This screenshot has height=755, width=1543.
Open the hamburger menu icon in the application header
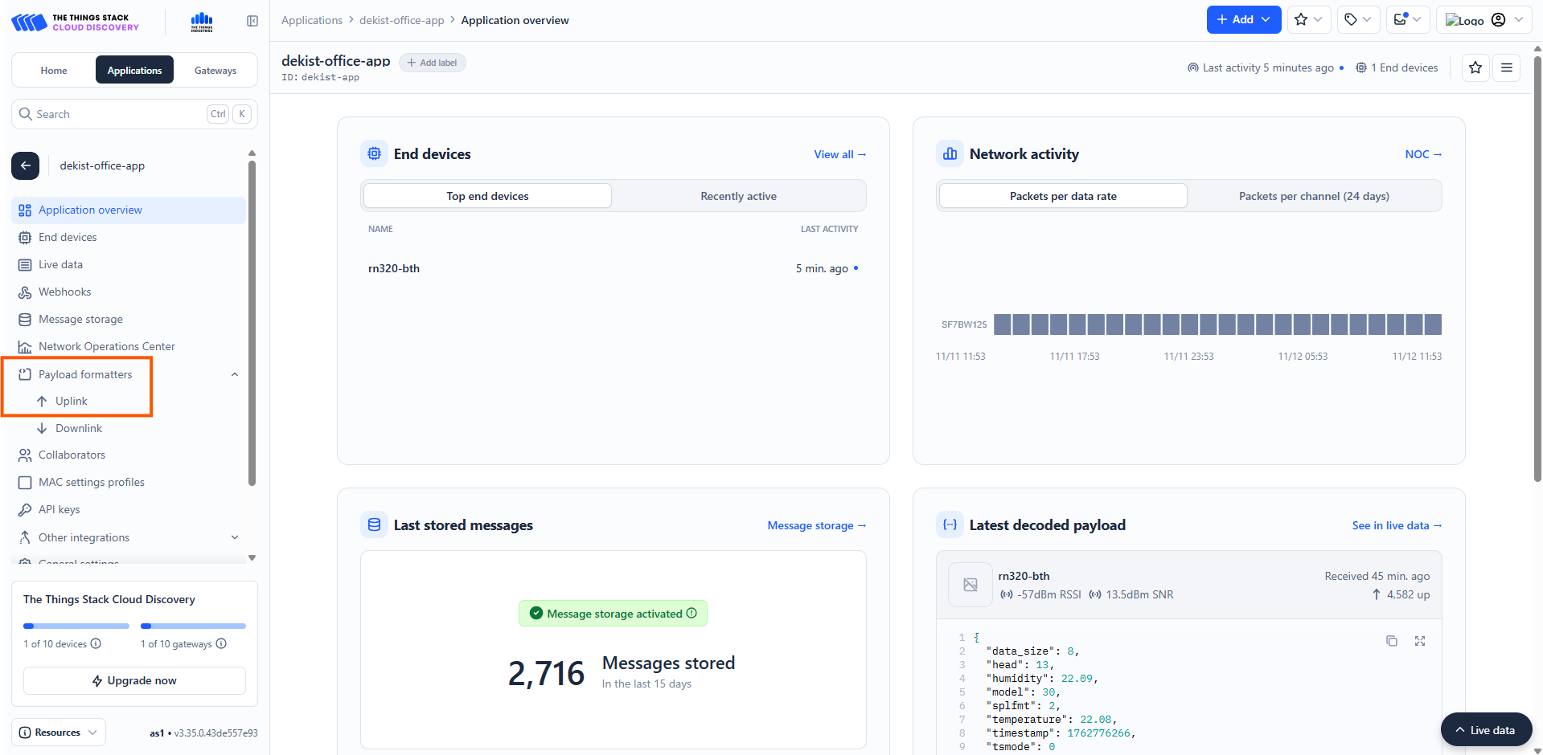pos(1506,68)
